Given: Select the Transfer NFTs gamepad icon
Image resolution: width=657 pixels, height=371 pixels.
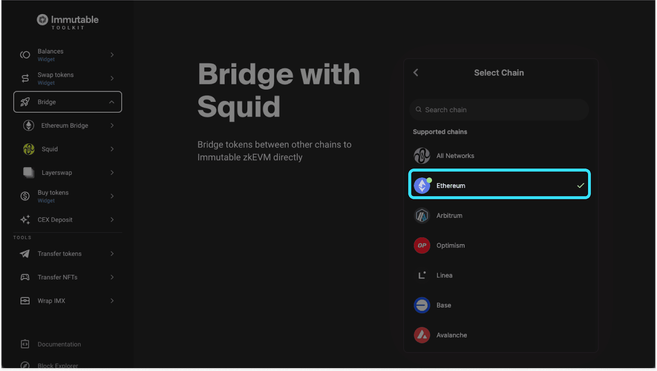Looking at the screenshot, I should tap(25, 277).
